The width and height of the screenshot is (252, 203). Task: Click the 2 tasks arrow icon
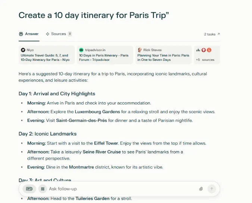(218, 34)
